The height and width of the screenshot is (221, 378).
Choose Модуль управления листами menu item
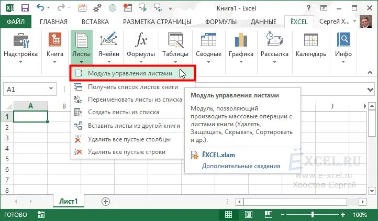132,73
